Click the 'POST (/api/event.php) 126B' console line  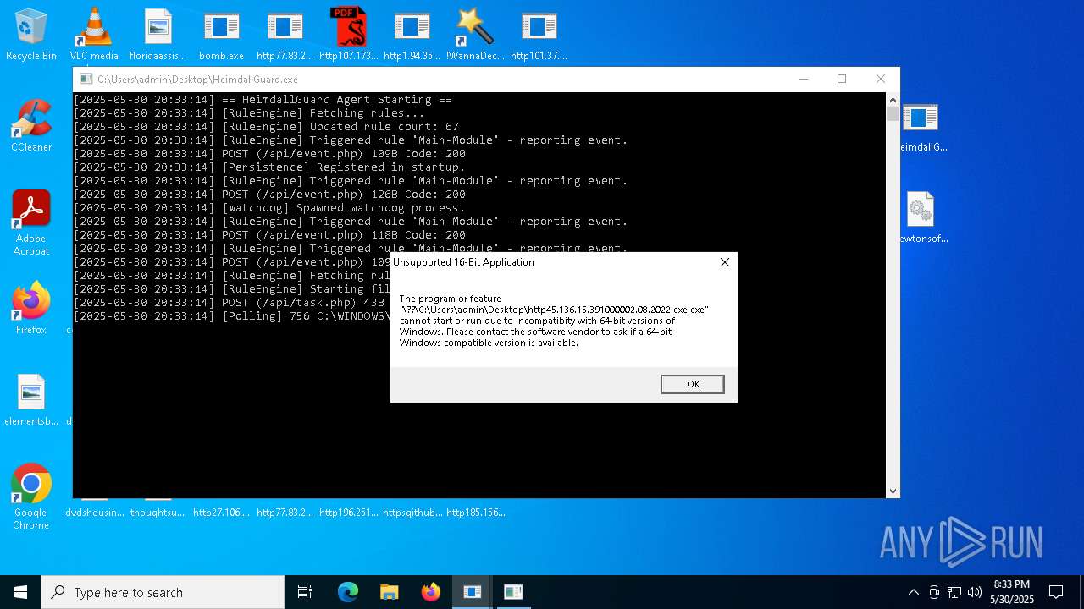[x=269, y=195]
